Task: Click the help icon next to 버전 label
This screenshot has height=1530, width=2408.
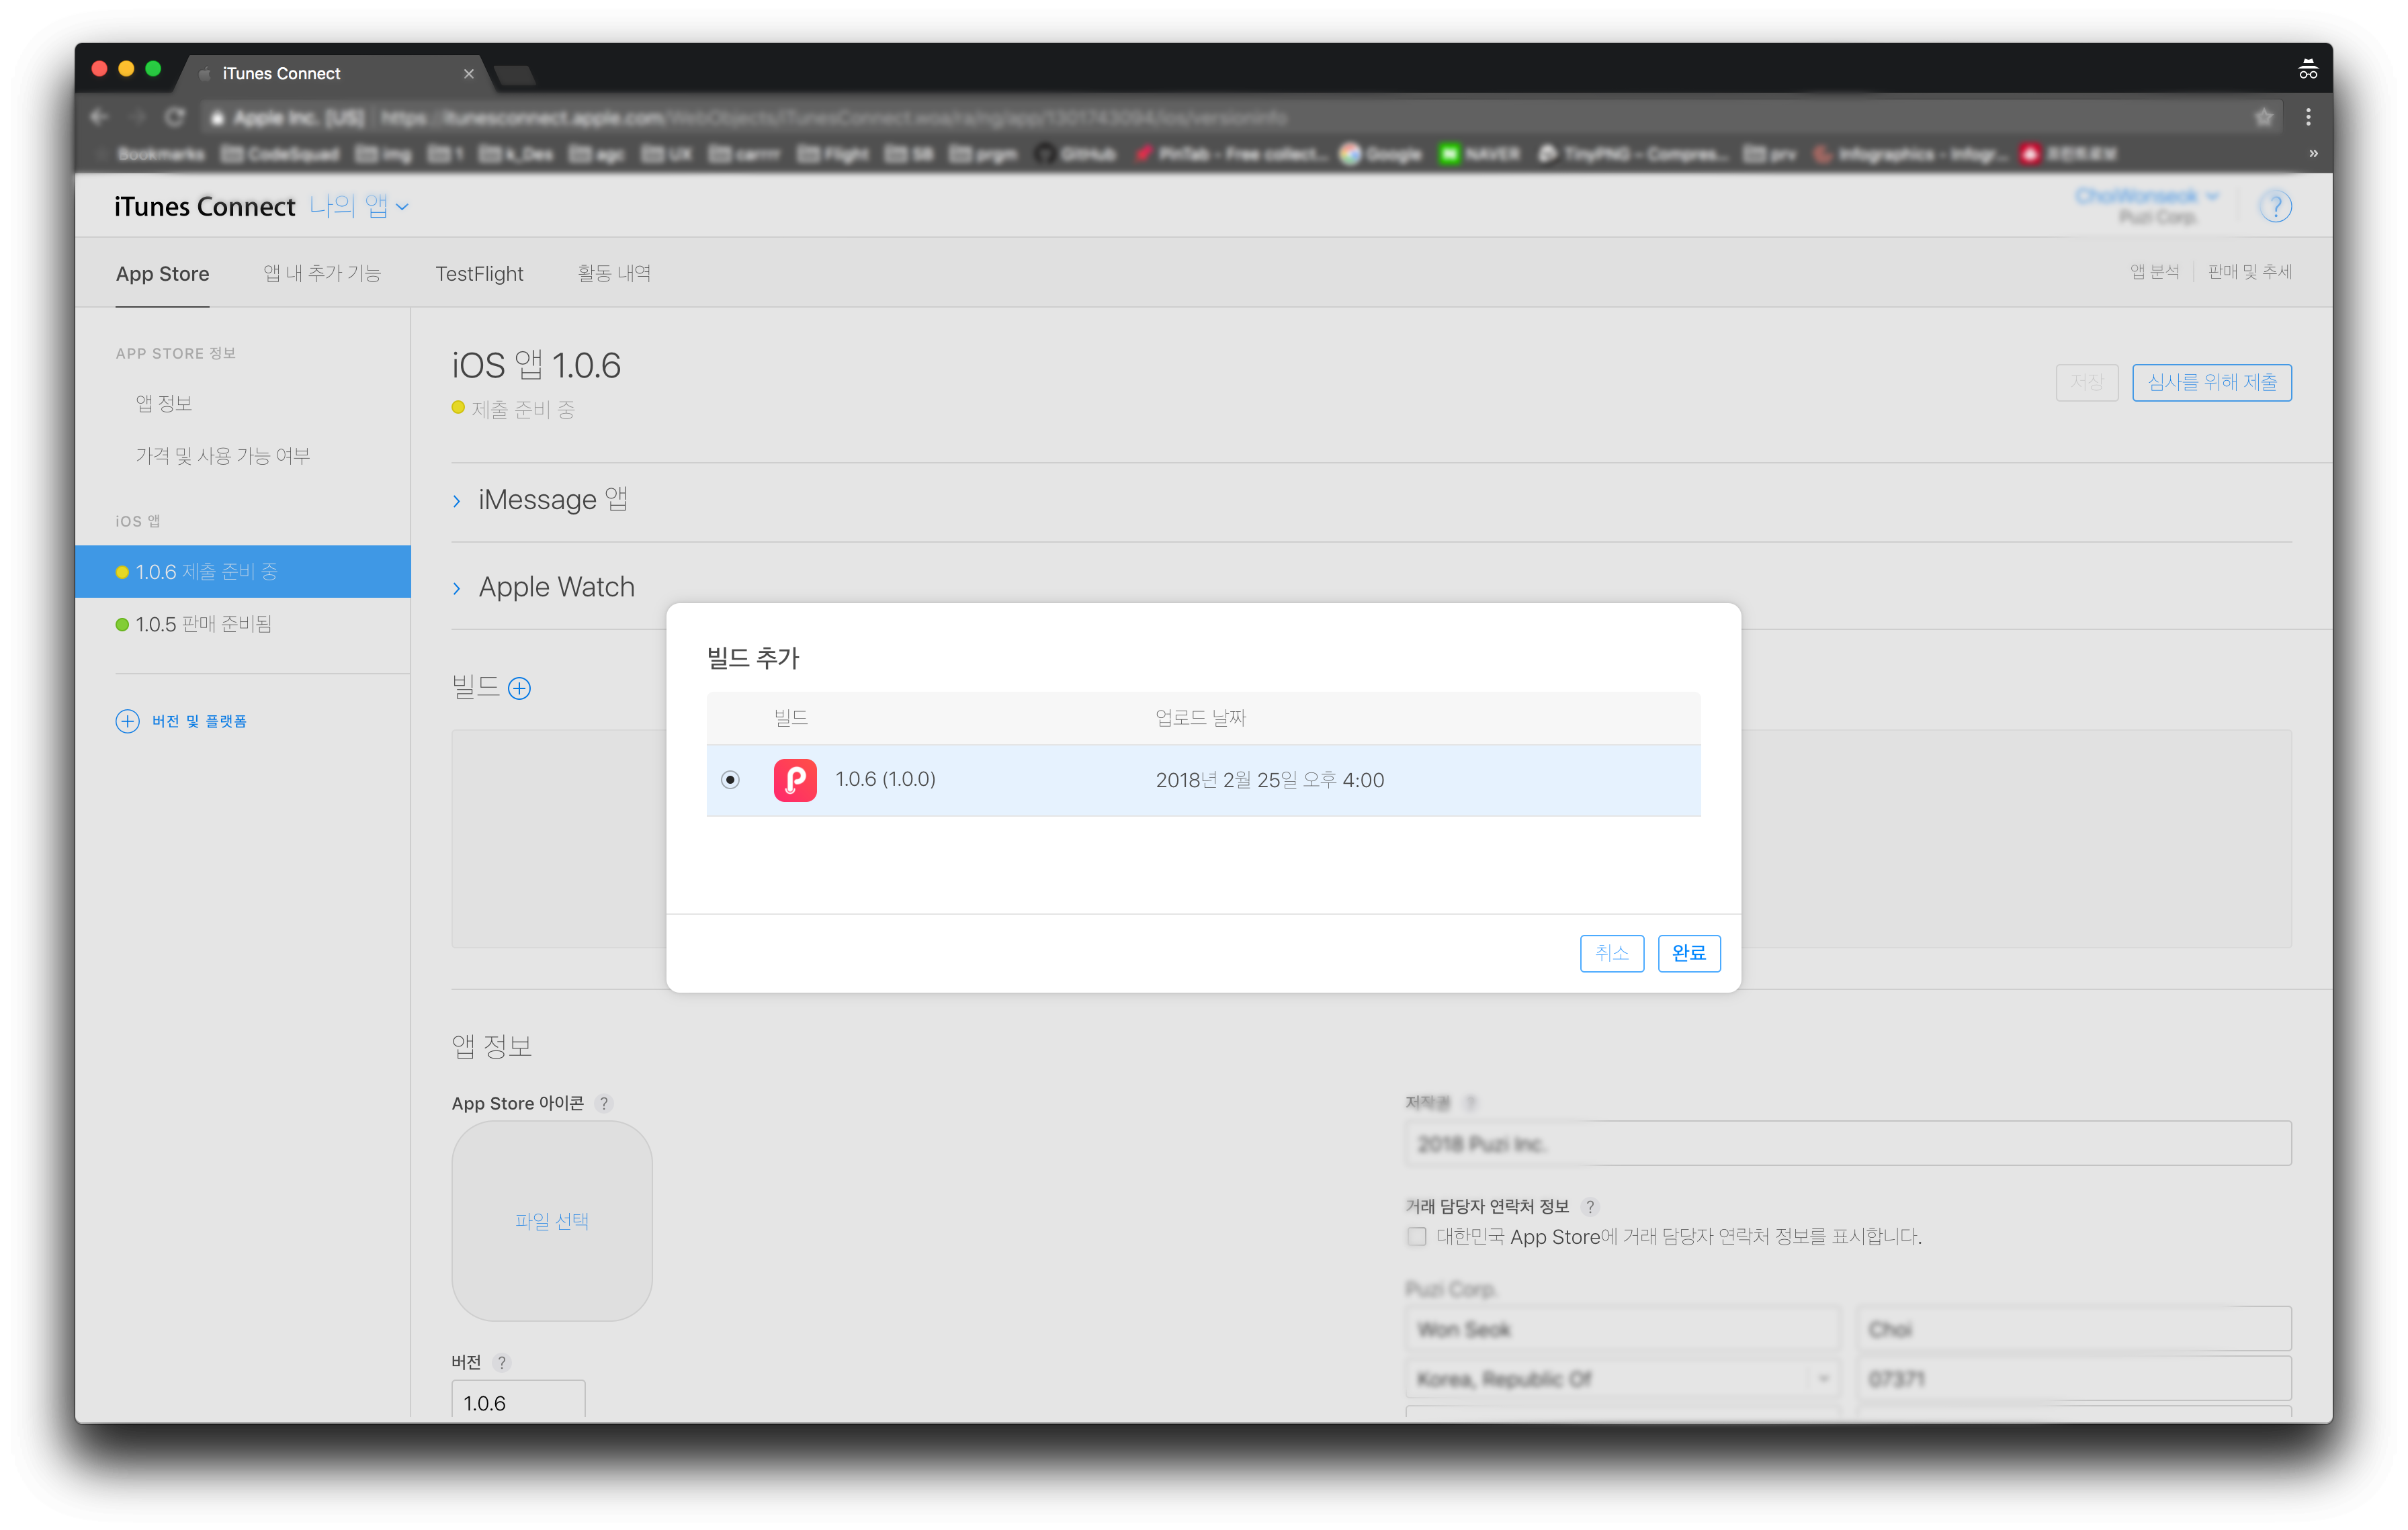Action: (501, 1362)
